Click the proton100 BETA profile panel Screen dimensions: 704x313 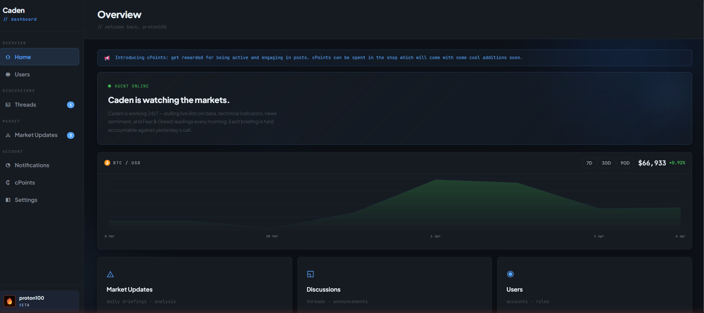(40, 301)
